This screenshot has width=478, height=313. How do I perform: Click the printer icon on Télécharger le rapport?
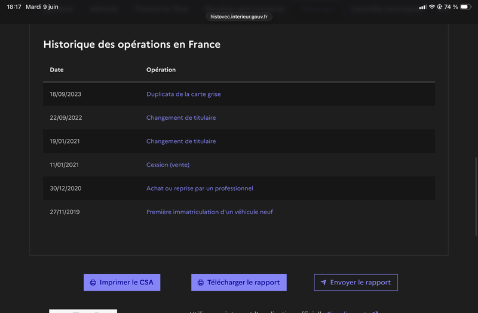click(x=201, y=283)
